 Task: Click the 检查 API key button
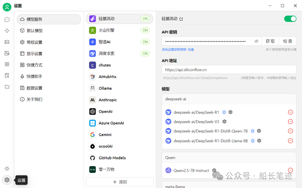tap(287, 41)
